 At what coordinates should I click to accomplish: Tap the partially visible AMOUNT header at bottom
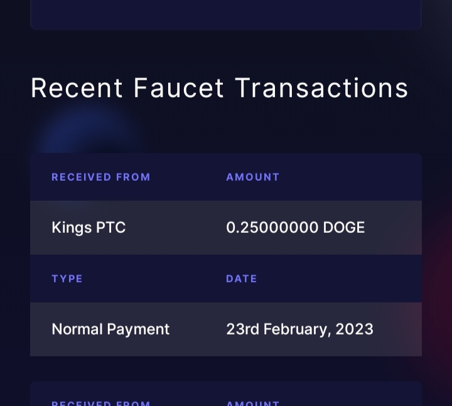point(253,403)
